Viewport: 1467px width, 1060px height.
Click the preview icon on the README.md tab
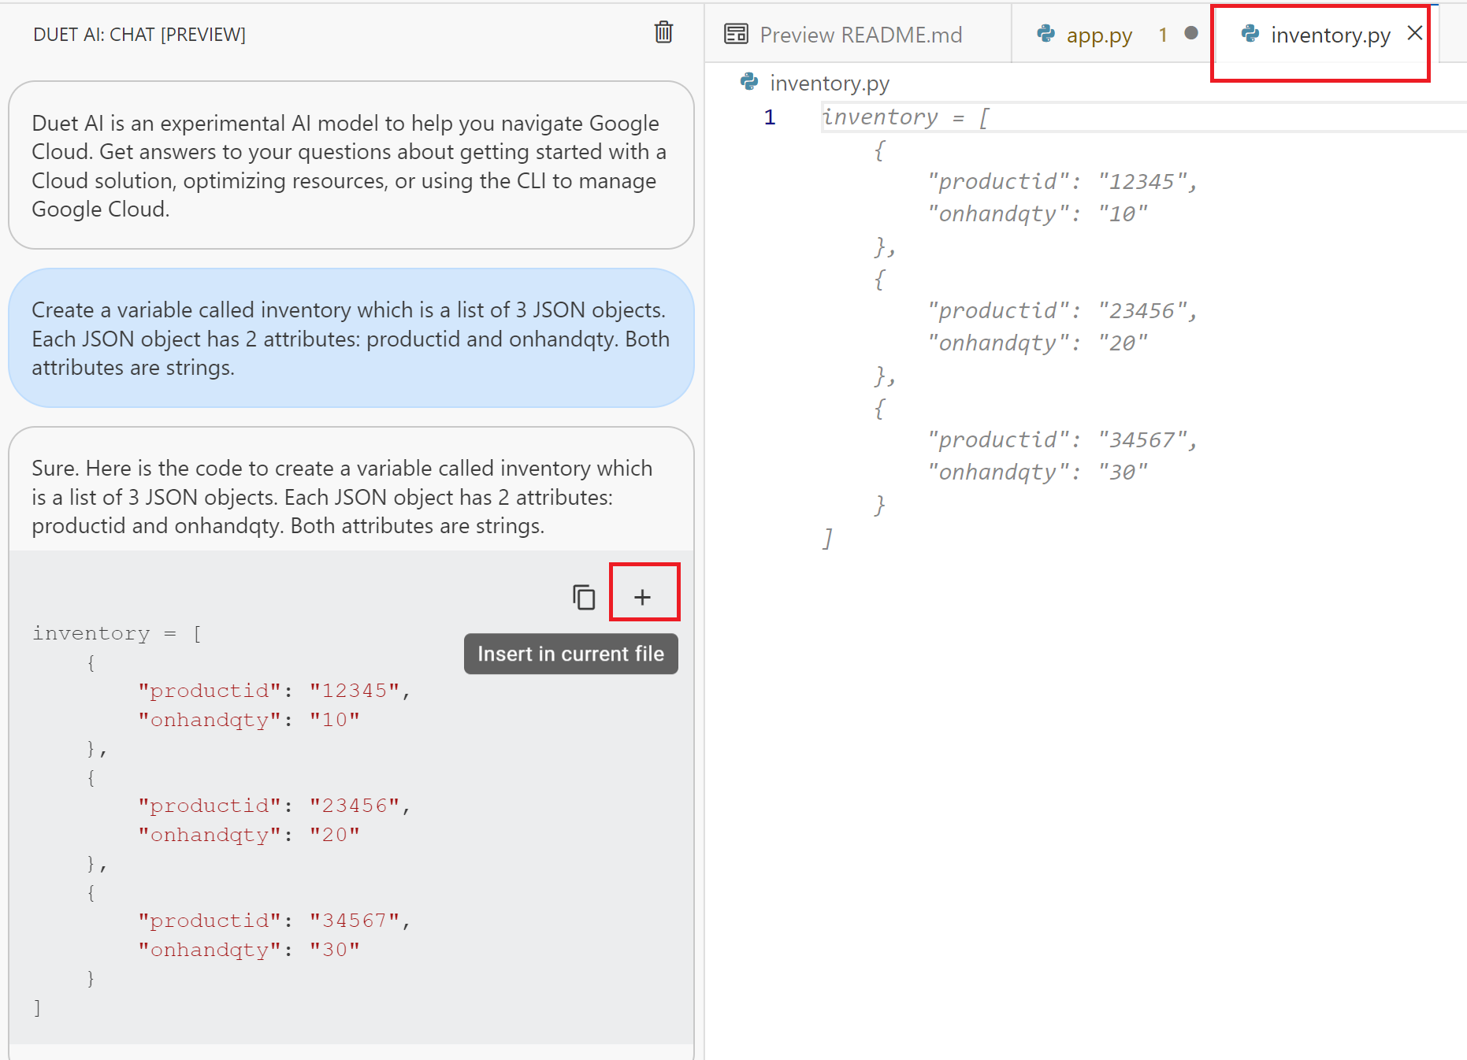click(x=736, y=34)
